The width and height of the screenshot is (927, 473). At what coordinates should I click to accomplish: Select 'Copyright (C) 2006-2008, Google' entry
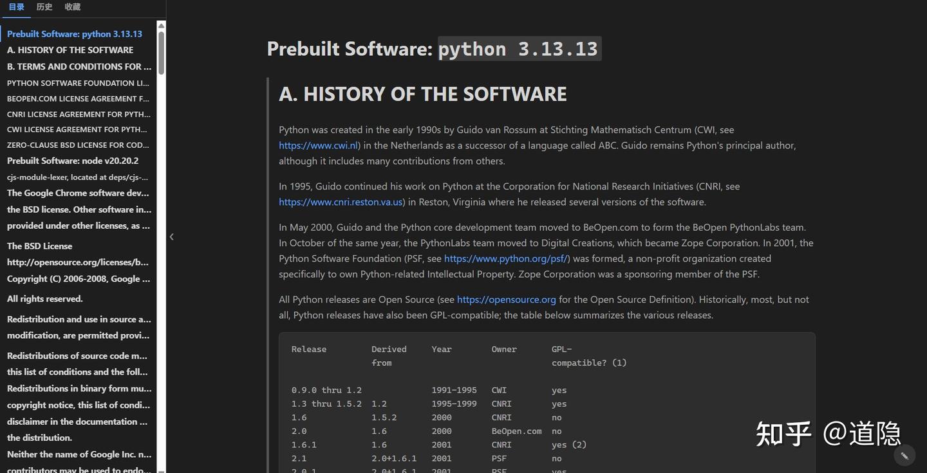click(x=79, y=279)
